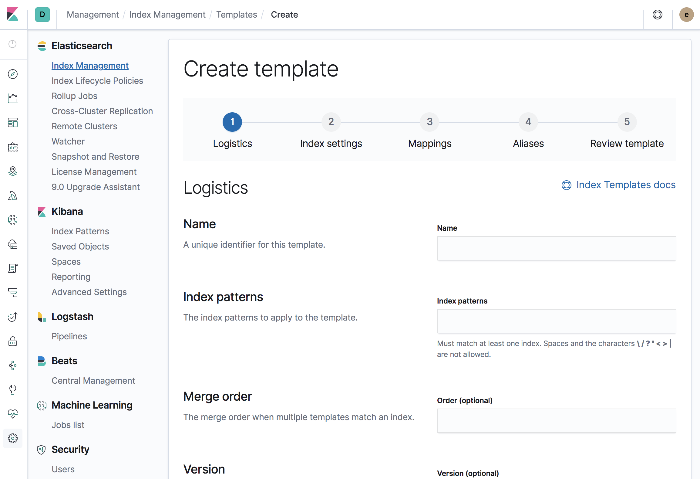Image resolution: width=700 pixels, height=479 pixels.
Task: Click the Kibana logo in the top left
Action: click(x=13, y=14)
